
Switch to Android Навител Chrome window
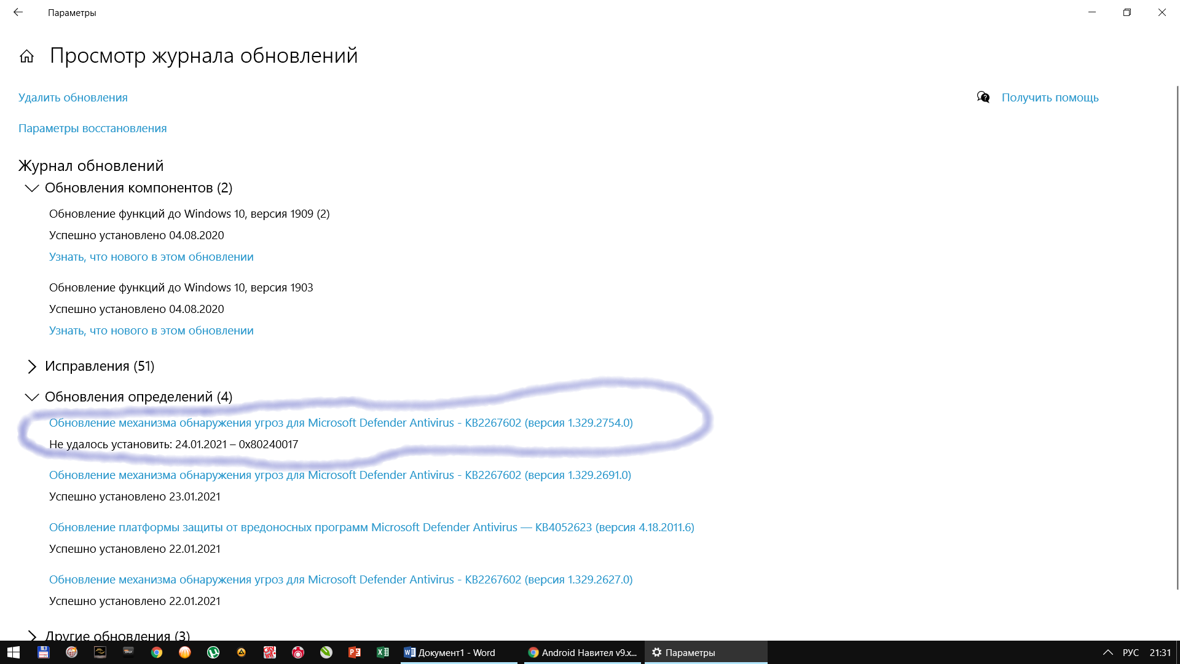point(582,652)
